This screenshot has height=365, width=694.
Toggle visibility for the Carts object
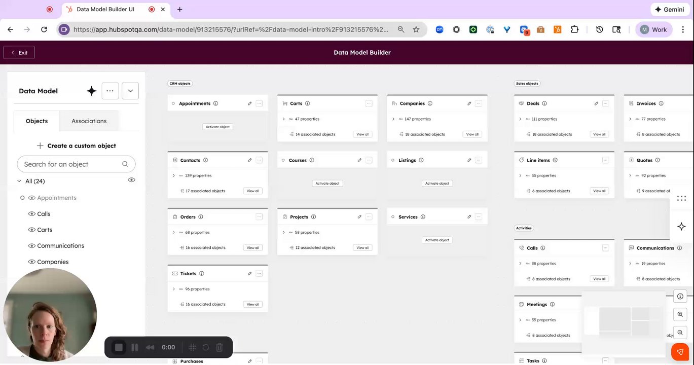31,230
